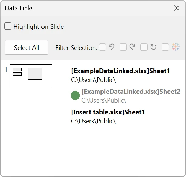Tick the filter checkbox before the redo arrow
The width and height of the screenshot is (186, 177).
[x=123, y=47]
